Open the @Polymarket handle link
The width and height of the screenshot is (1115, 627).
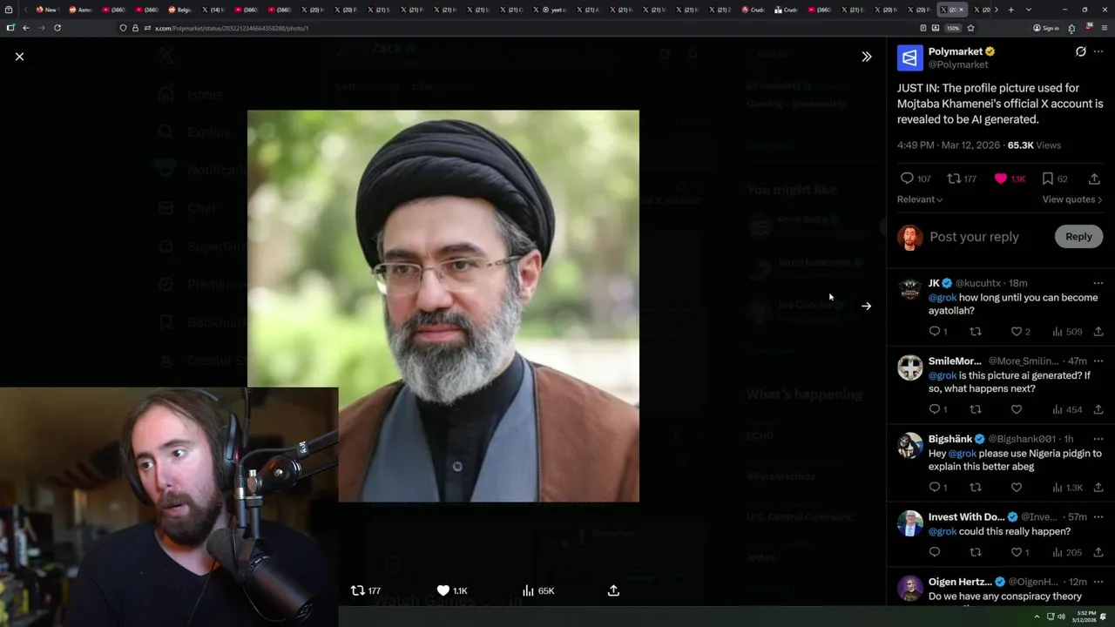point(958,64)
